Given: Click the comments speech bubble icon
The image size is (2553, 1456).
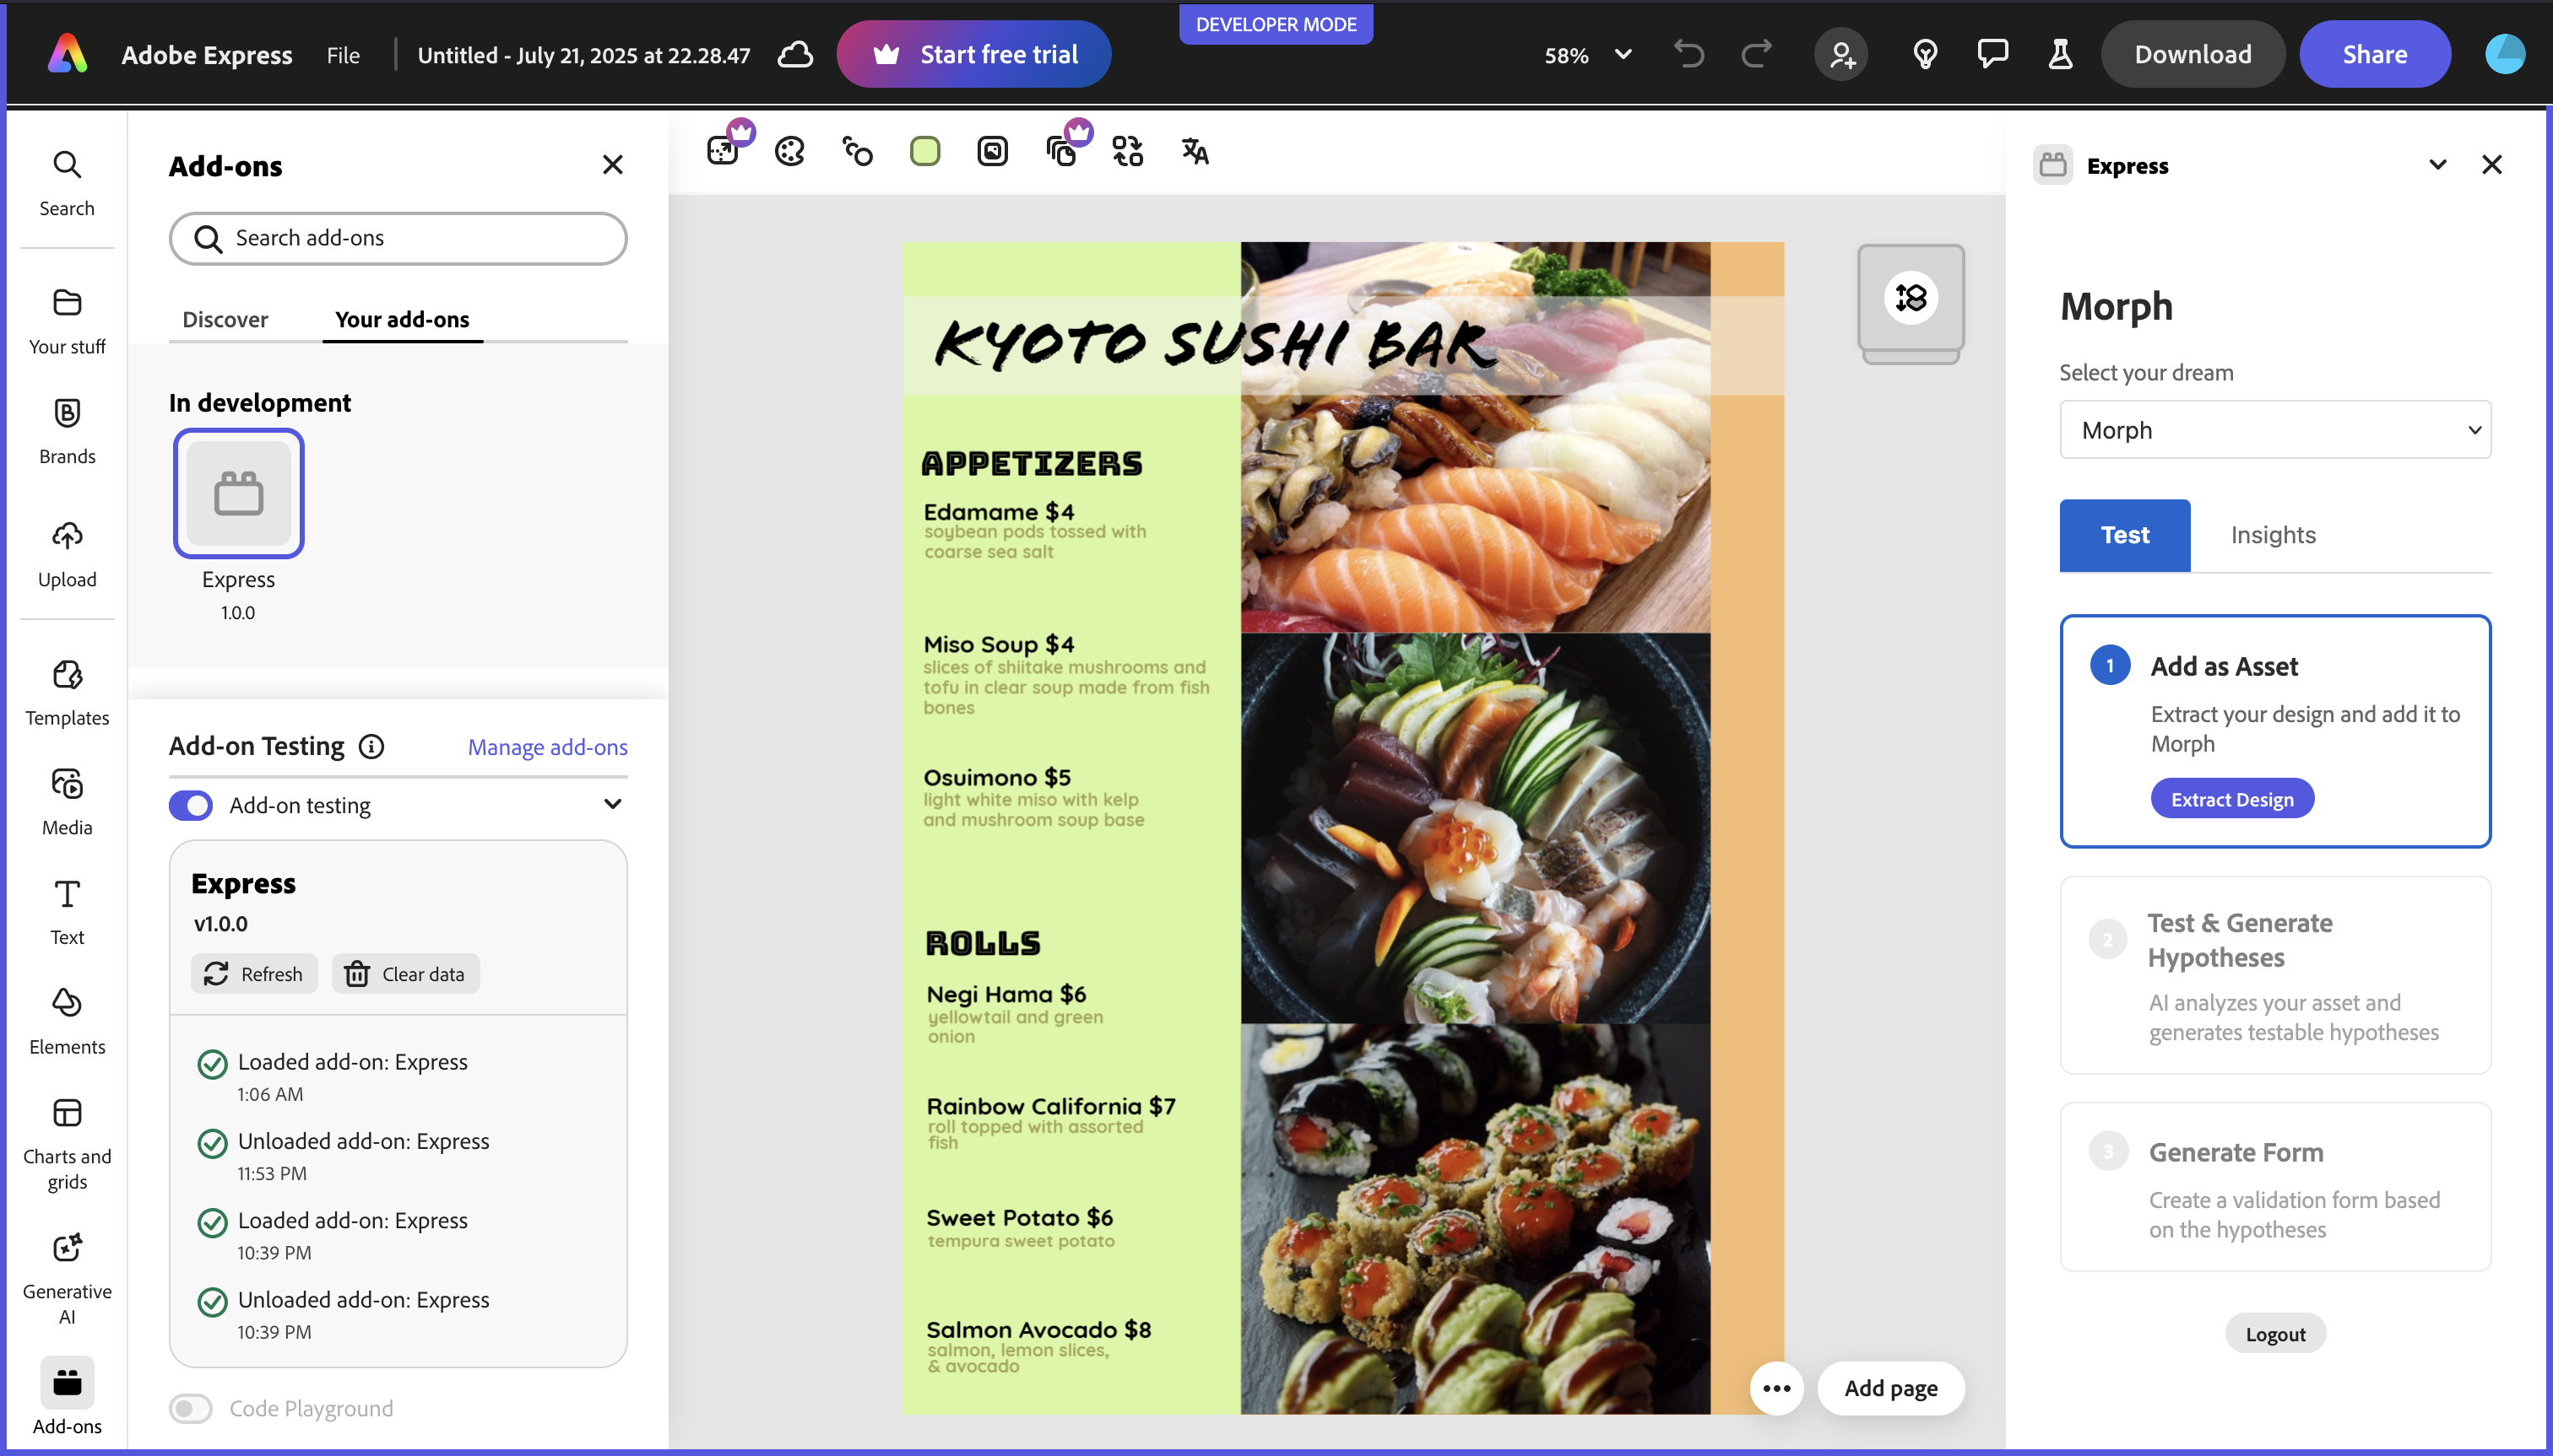Looking at the screenshot, I should pos(1992,54).
